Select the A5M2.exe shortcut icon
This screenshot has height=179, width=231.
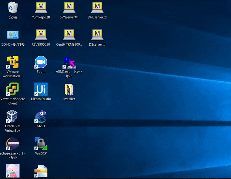point(69,63)
